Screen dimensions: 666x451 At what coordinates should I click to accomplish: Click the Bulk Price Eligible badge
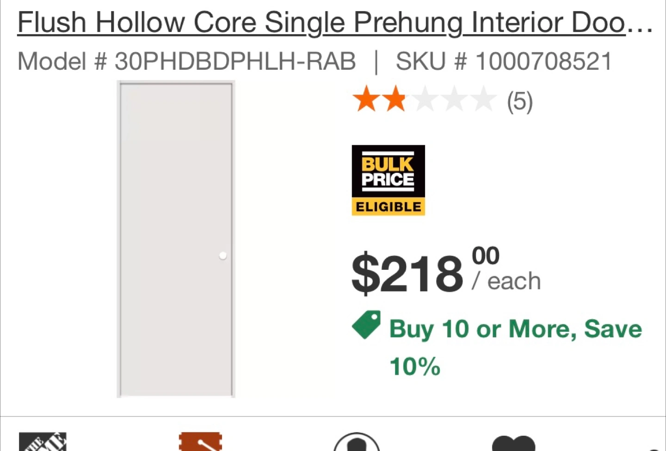[x=388, y=180]
